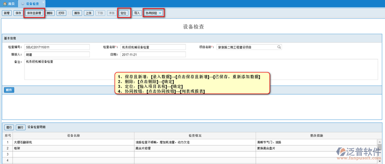
Task: Go to first record with 首张
Action: (x=77, y=13)
